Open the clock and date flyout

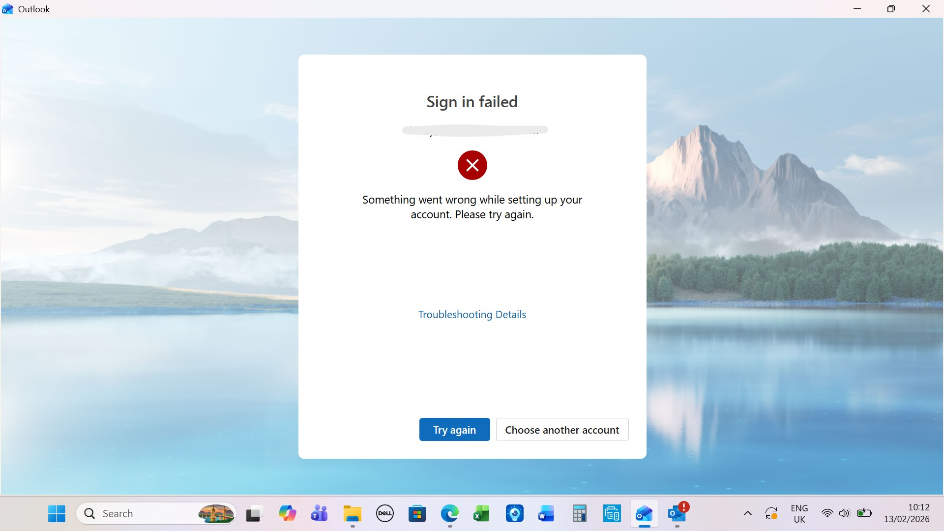[x=906, y=513]
